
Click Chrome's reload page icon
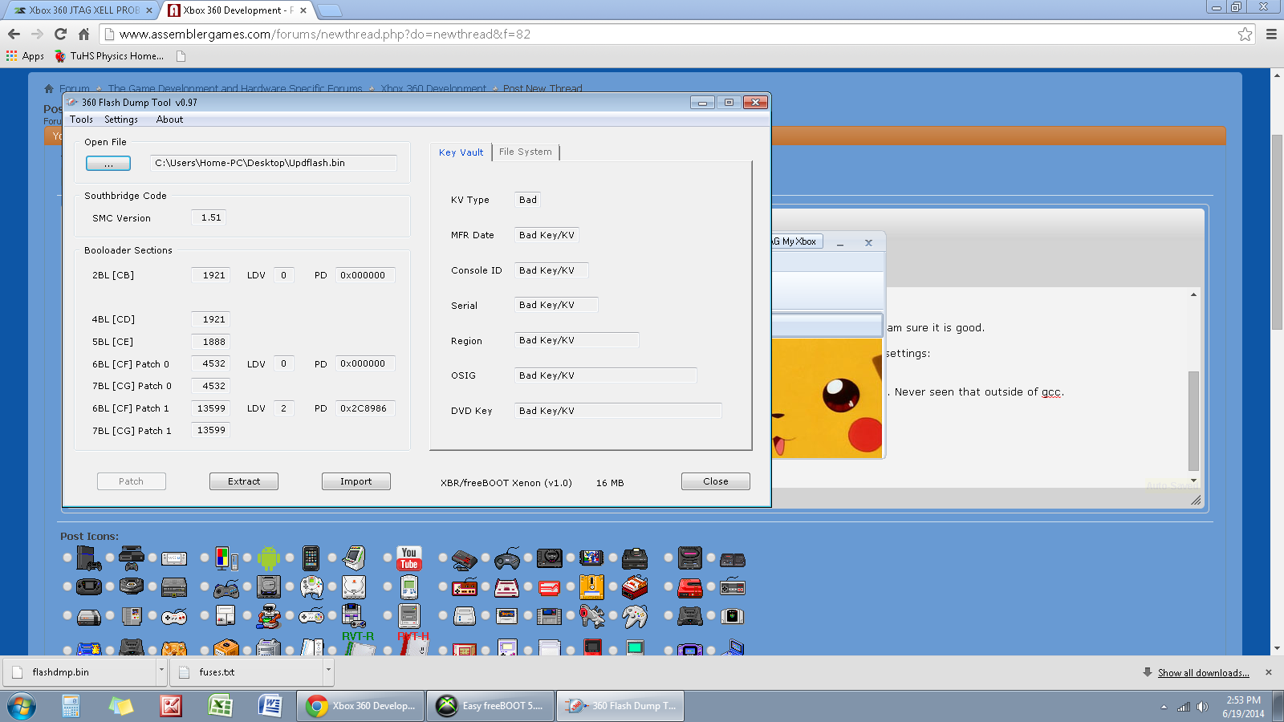(60, 34)
